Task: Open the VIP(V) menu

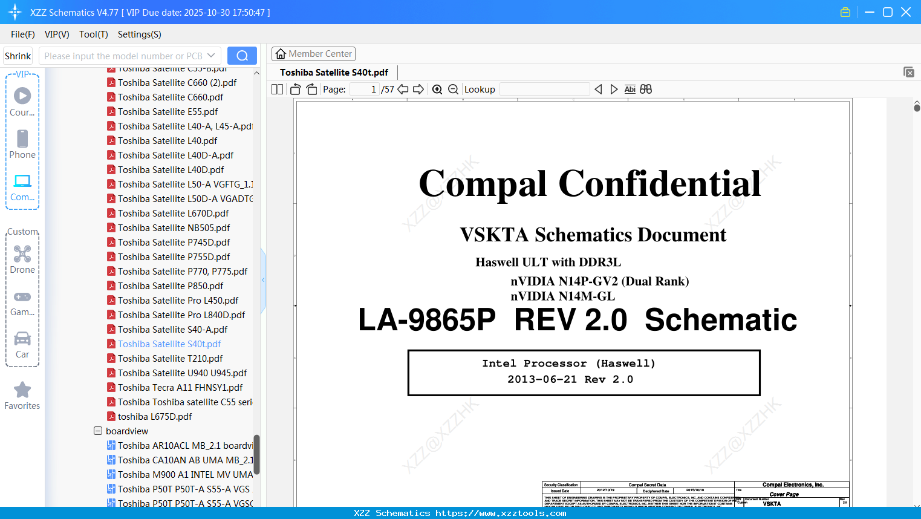Action: pos(57,34)
